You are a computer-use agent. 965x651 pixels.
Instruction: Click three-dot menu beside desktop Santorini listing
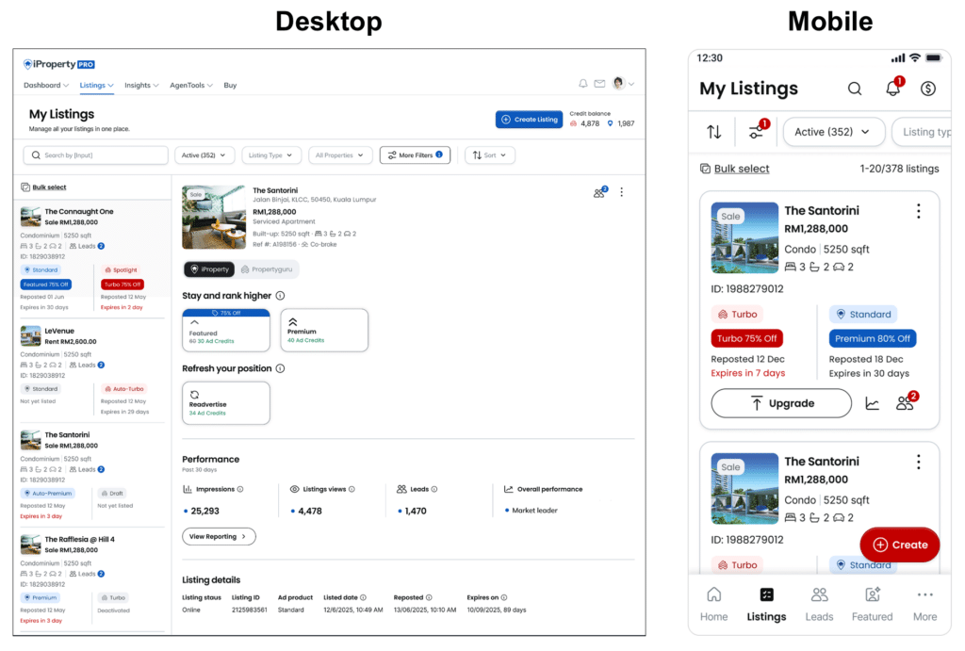point(621,192)
